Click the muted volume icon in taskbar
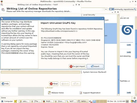This screenshot has height=103, width=137. (x=90, y=102)
